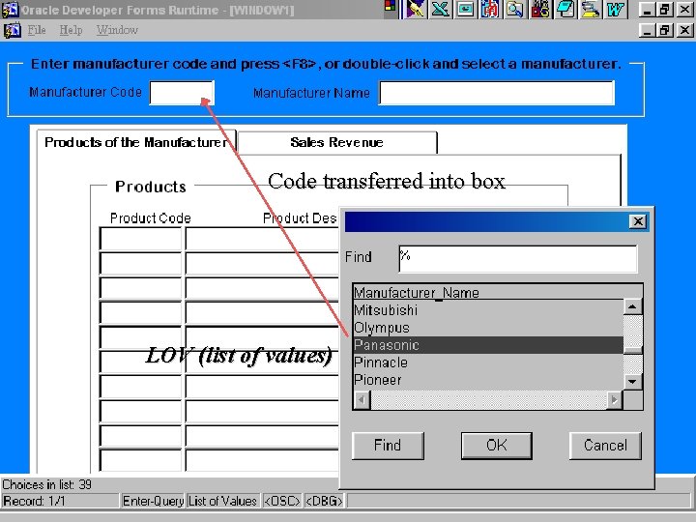Screen dimensions: 696x522
Task: Select Pinnacle in the manufacturer list
Action: click(x=488, y=362)
